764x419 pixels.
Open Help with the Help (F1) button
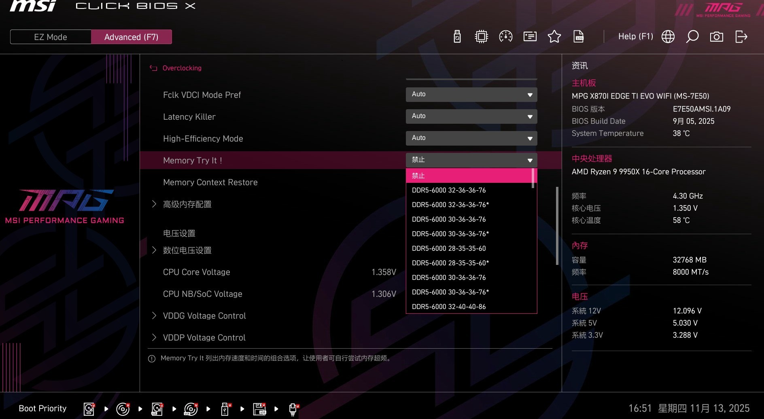pyautogui.click(x=635, y=36)
